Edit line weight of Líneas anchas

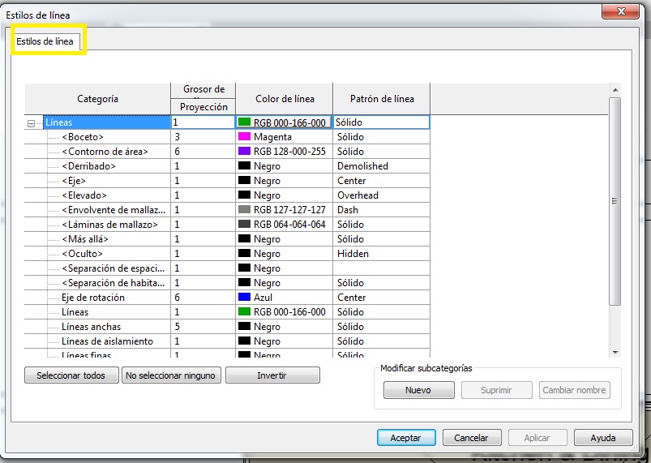pos(202,327)
